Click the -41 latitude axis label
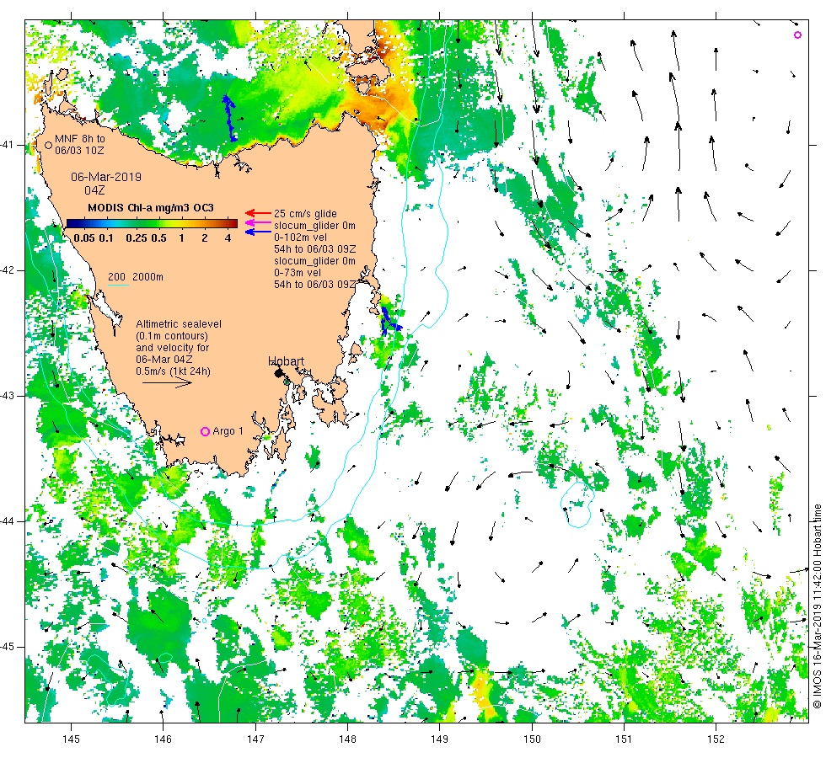This screenshot has width=826, height=758. coord(9,145)
